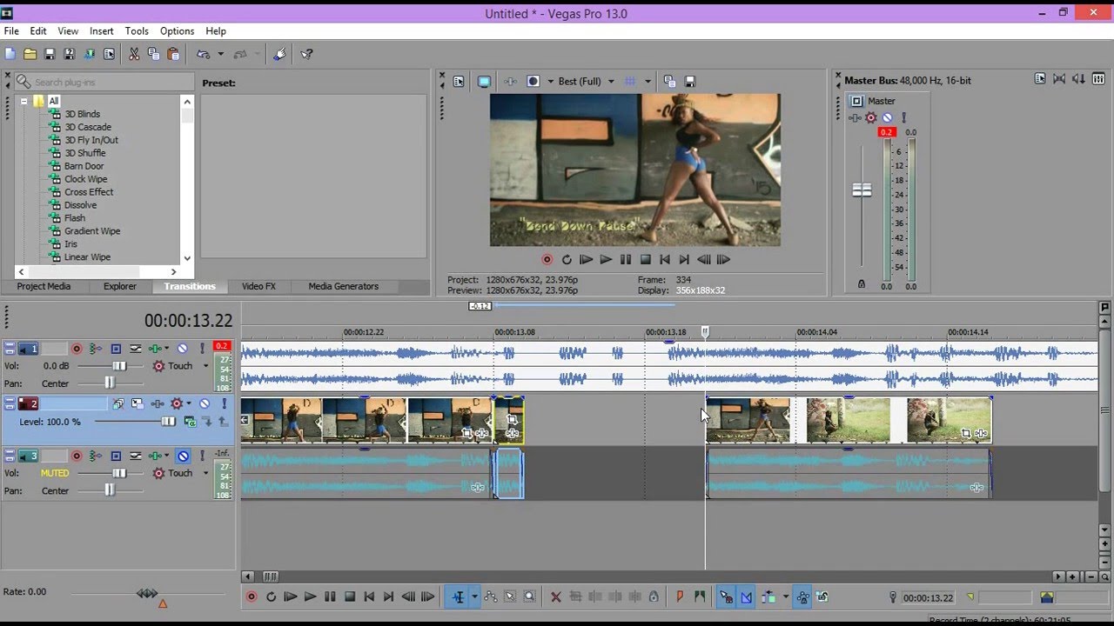The width and height of the screenshot is (1114, 626).
Task: Switch to Media Generators tab
Action: coord(343,286)
